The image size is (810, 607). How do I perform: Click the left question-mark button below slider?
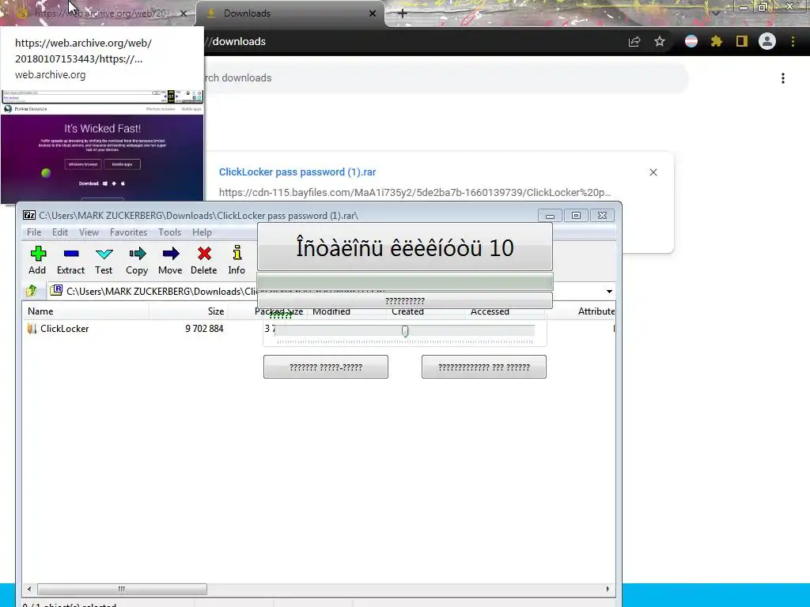click(325, 367)
